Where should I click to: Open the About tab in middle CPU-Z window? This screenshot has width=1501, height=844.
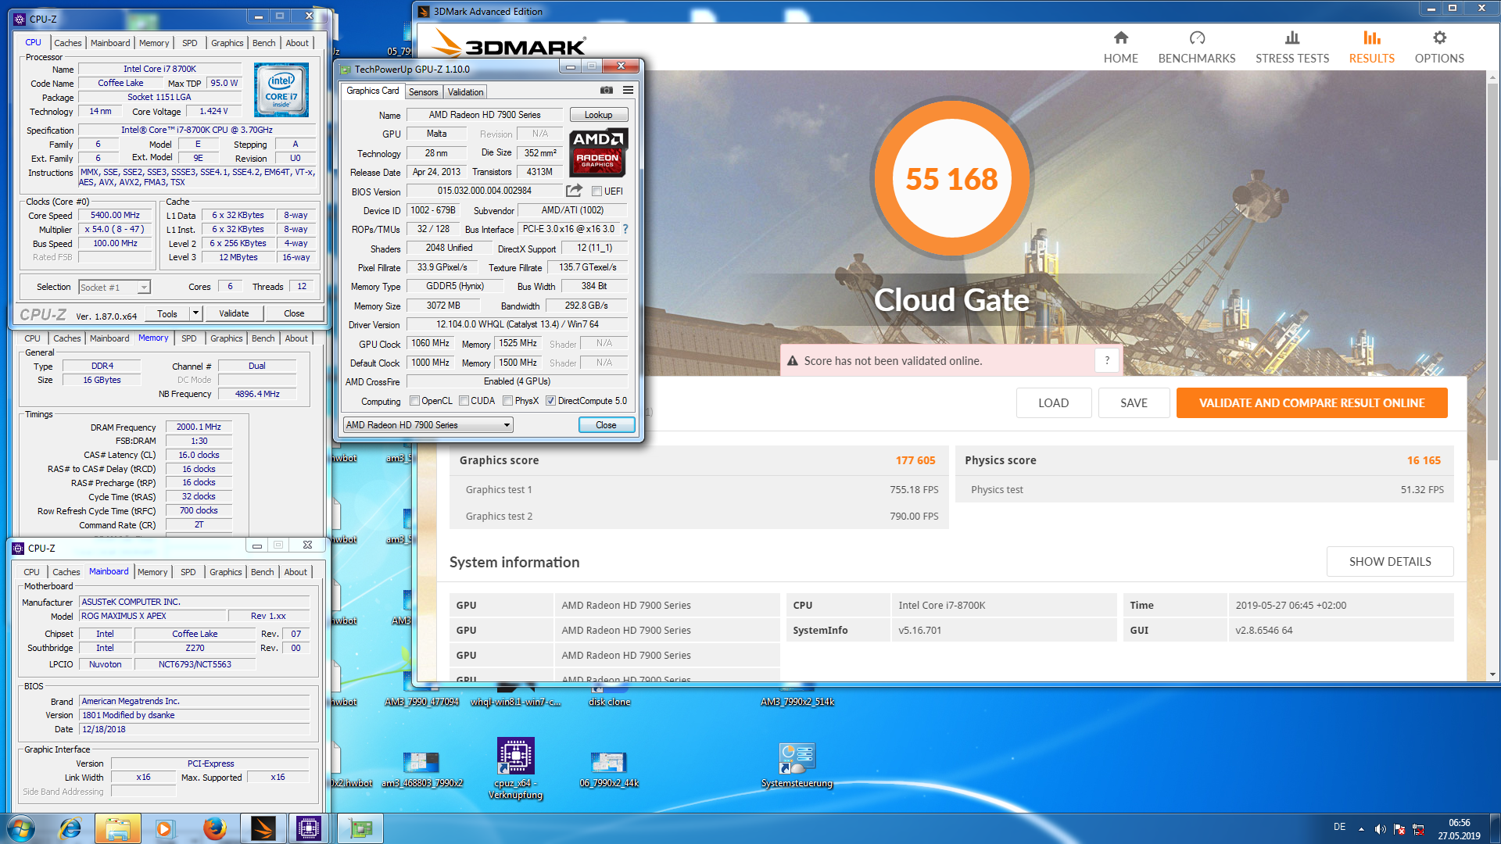tap(296, 338)
